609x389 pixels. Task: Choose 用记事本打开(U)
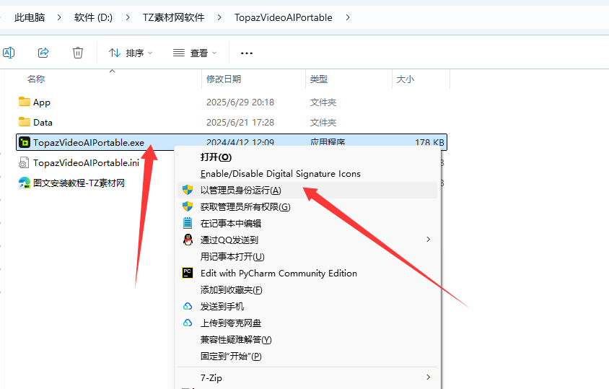pos(307,257)
